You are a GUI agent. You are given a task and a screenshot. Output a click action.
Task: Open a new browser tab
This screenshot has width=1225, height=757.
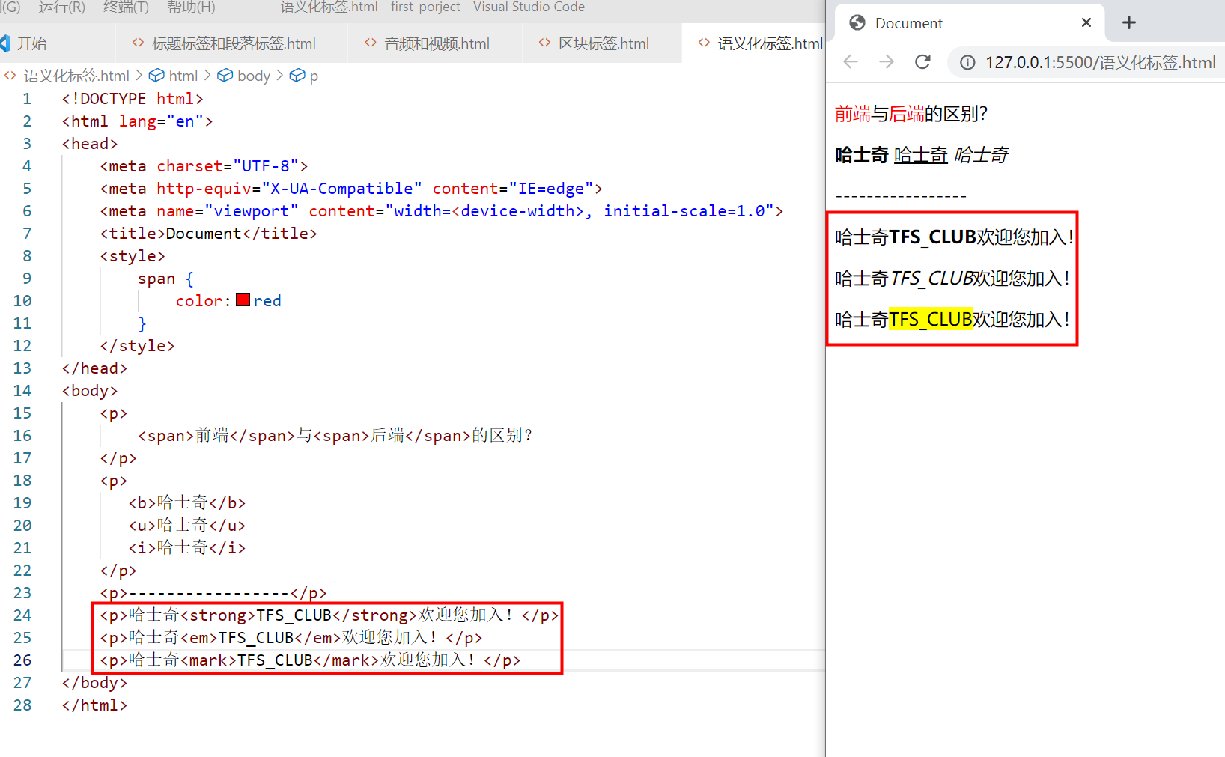click(1129, 23)
